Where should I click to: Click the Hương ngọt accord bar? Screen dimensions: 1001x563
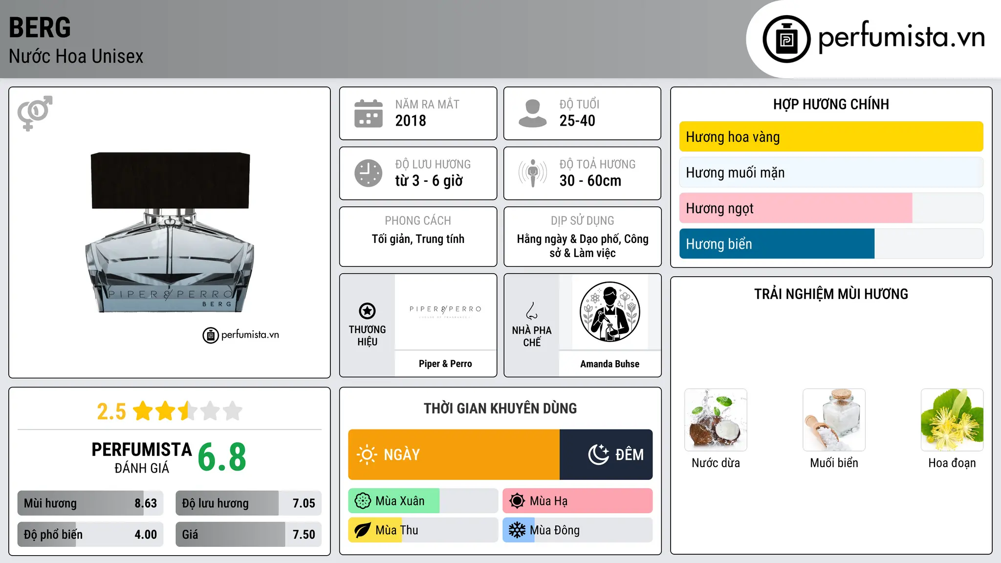coord(831,208)
